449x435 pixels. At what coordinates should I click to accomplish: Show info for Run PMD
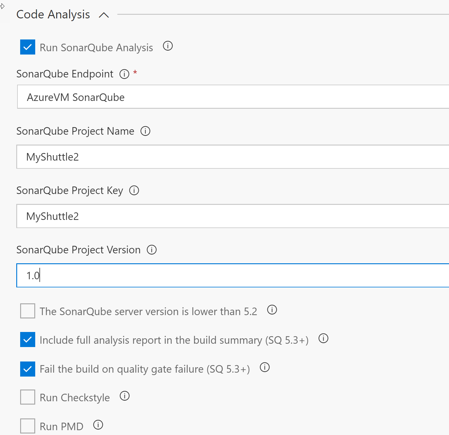pos(98,425)
